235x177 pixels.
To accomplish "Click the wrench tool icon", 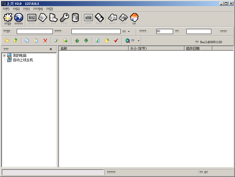I will pos(64,18).
